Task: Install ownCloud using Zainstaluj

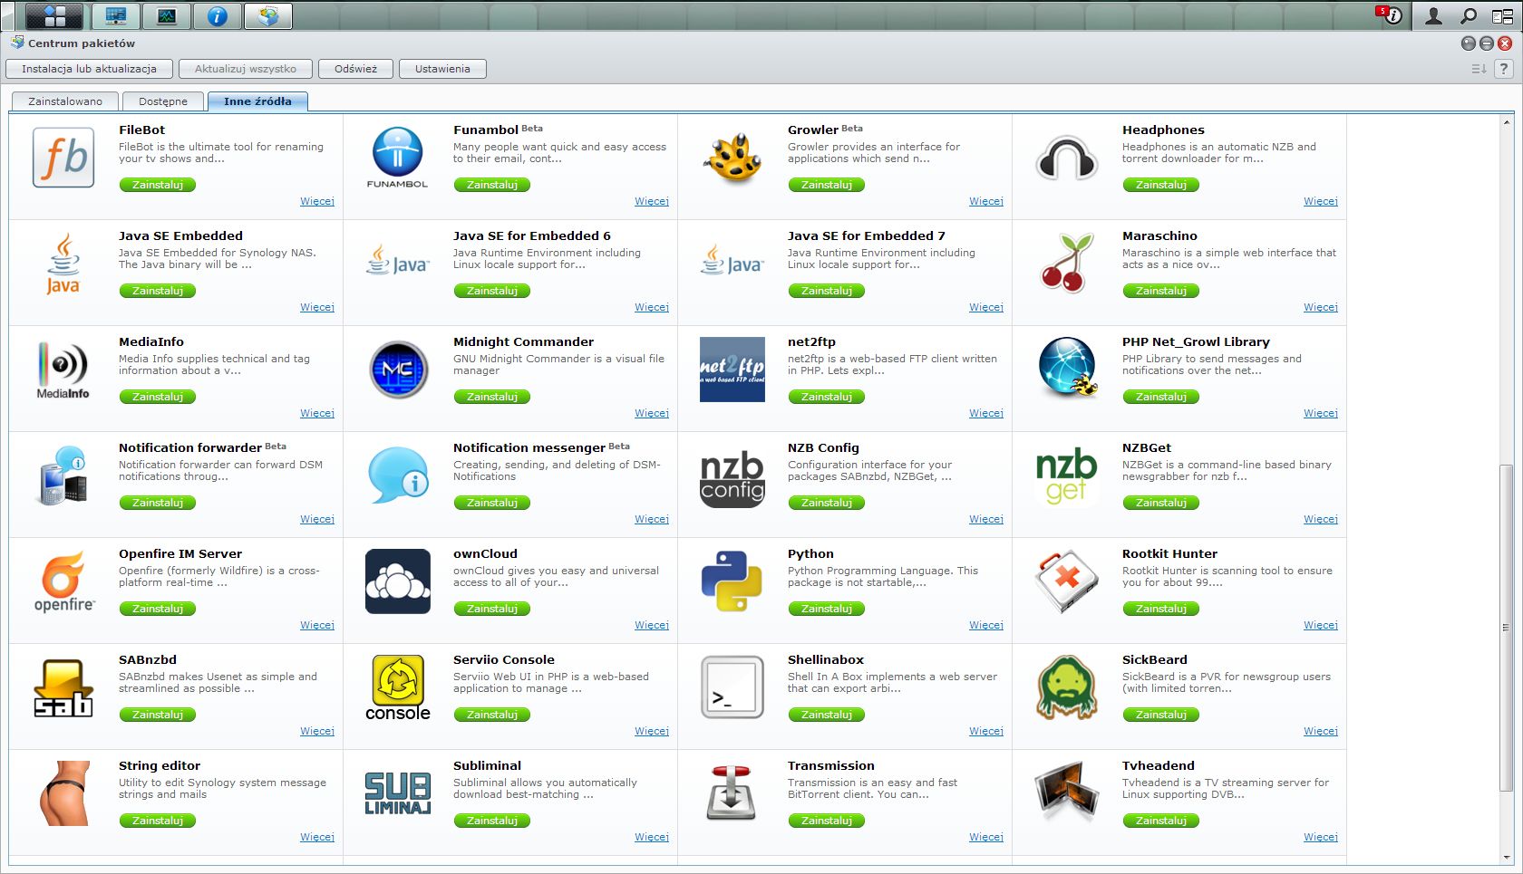Action: coord(492,609)
